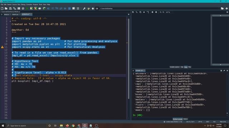Viewport: 229px width, 128px height.
Task: Open the Browse tabs button in editor
Action: pyautogui.click(x=1, y=14)
